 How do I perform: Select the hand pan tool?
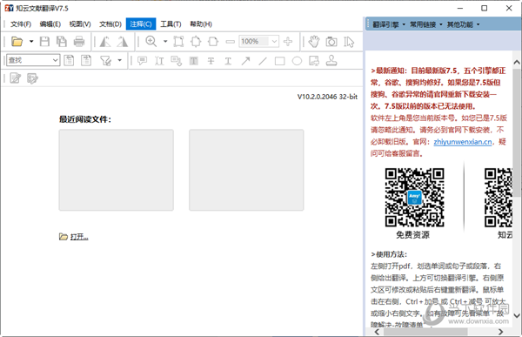coord(314,42)
